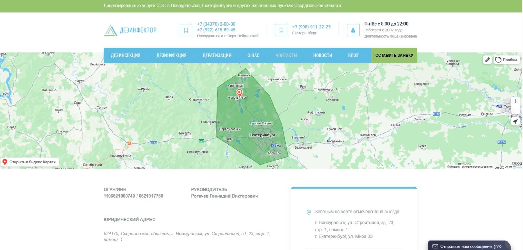This screenshot has width=523, height=250.
Task: Click the phone icon beside Екатеринбург number
Action: click(x=281, y=30)
